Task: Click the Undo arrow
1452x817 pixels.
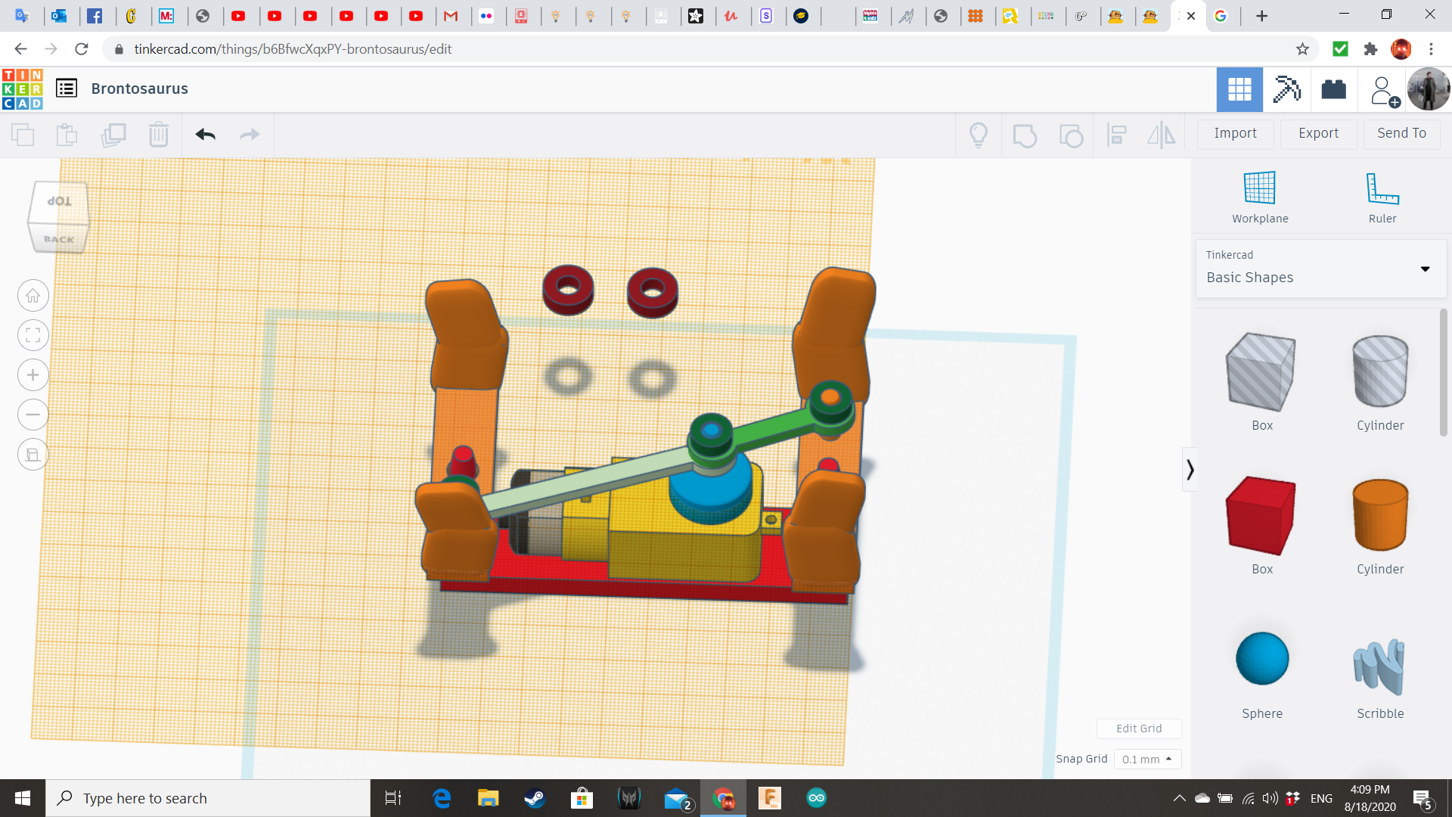Action: [x=205, y=135]
